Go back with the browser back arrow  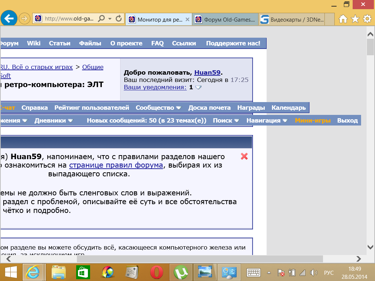(x=9, y=18)
